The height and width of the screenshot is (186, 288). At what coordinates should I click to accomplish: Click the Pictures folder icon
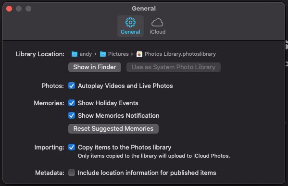coord(103,54)
